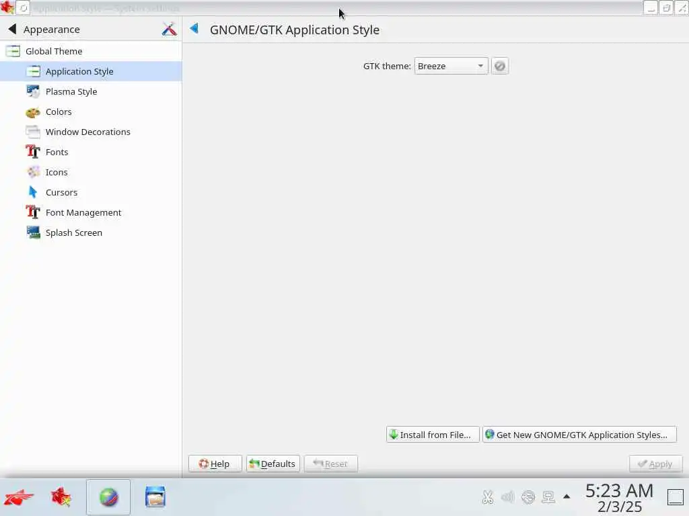Click the preview button next to the GTK theme dropdown

(x=500, y=67)
